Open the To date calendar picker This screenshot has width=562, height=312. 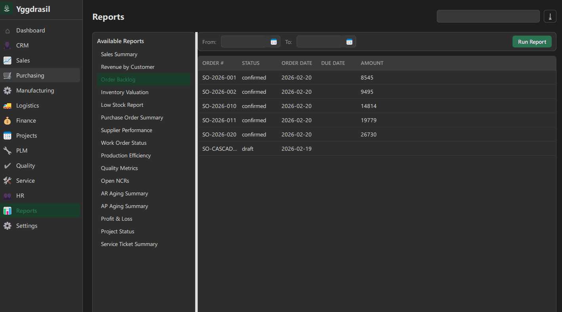coord(349,41)
